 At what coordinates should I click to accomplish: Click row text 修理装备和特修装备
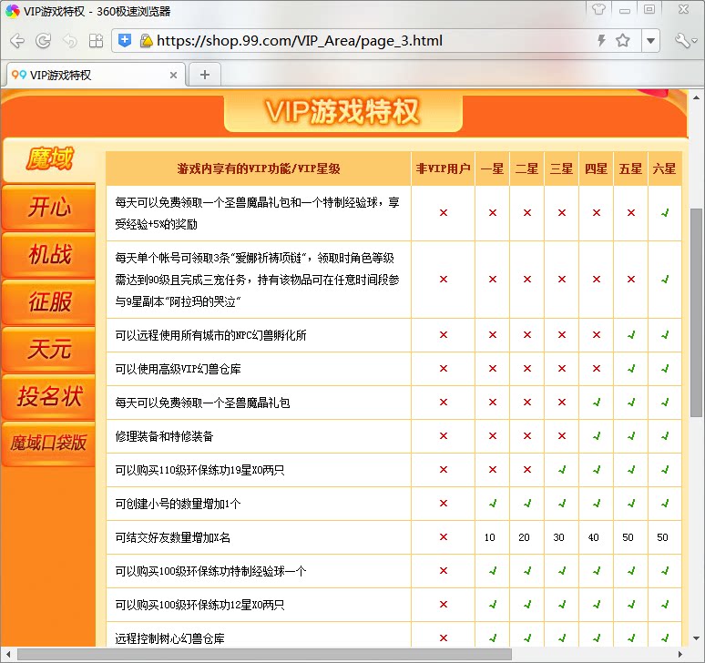coord(164,436)
